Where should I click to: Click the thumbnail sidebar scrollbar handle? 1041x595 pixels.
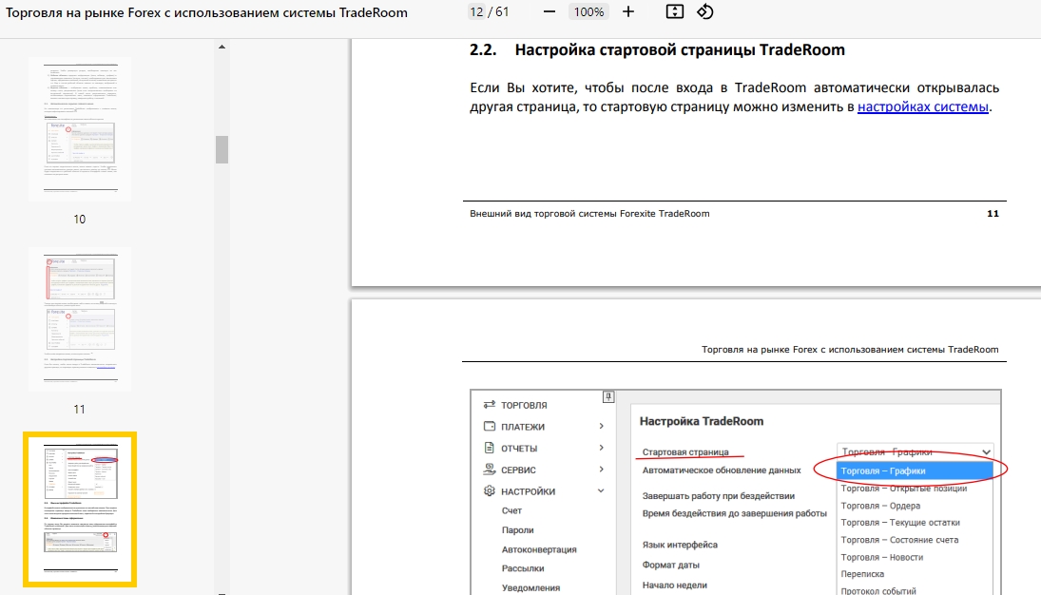pyautogui.click(x=222, y=149)
